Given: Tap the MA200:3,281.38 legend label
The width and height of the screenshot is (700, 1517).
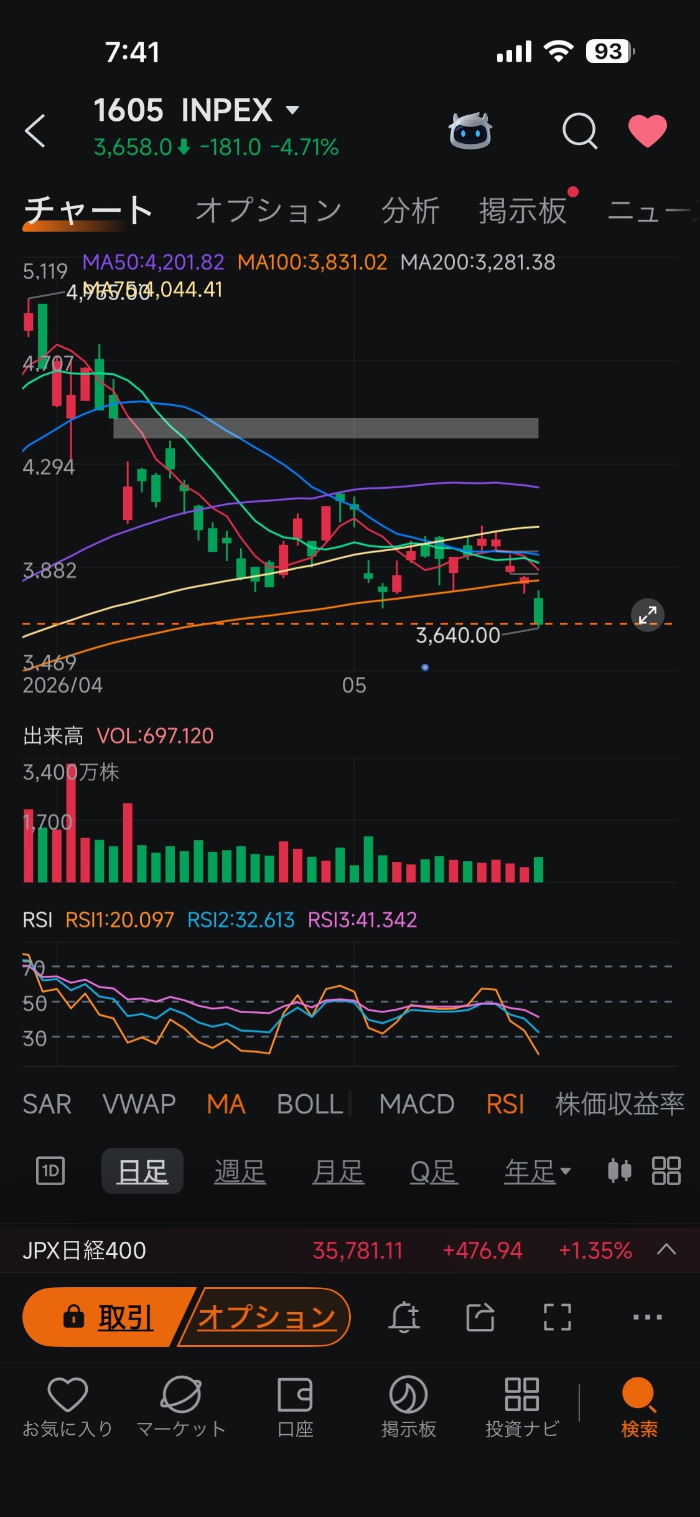Looking at the screenshot, I should pos(478,262).
